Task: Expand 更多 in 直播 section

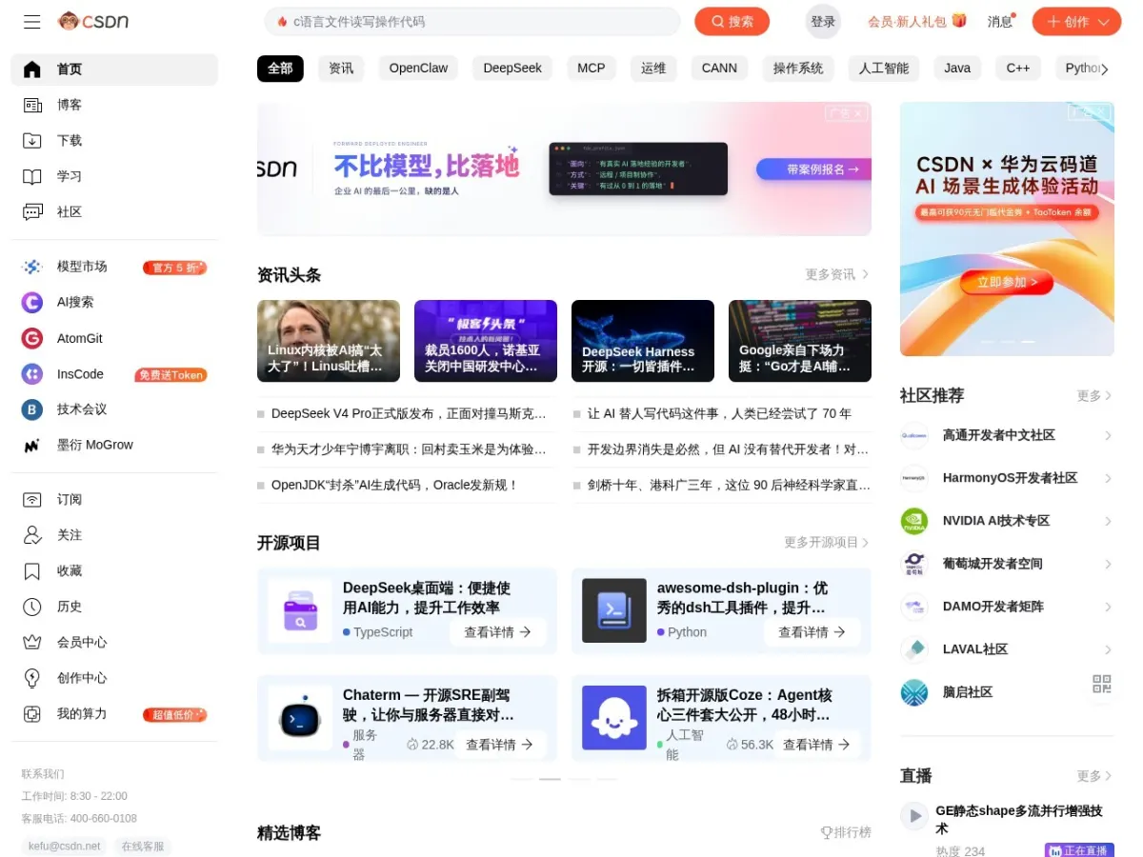Action: 1094,776
